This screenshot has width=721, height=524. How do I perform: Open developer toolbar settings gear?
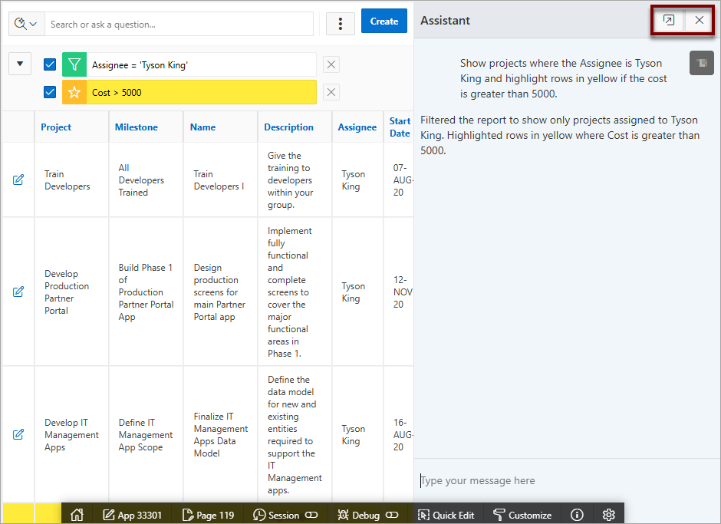click(x=609, y=515)
